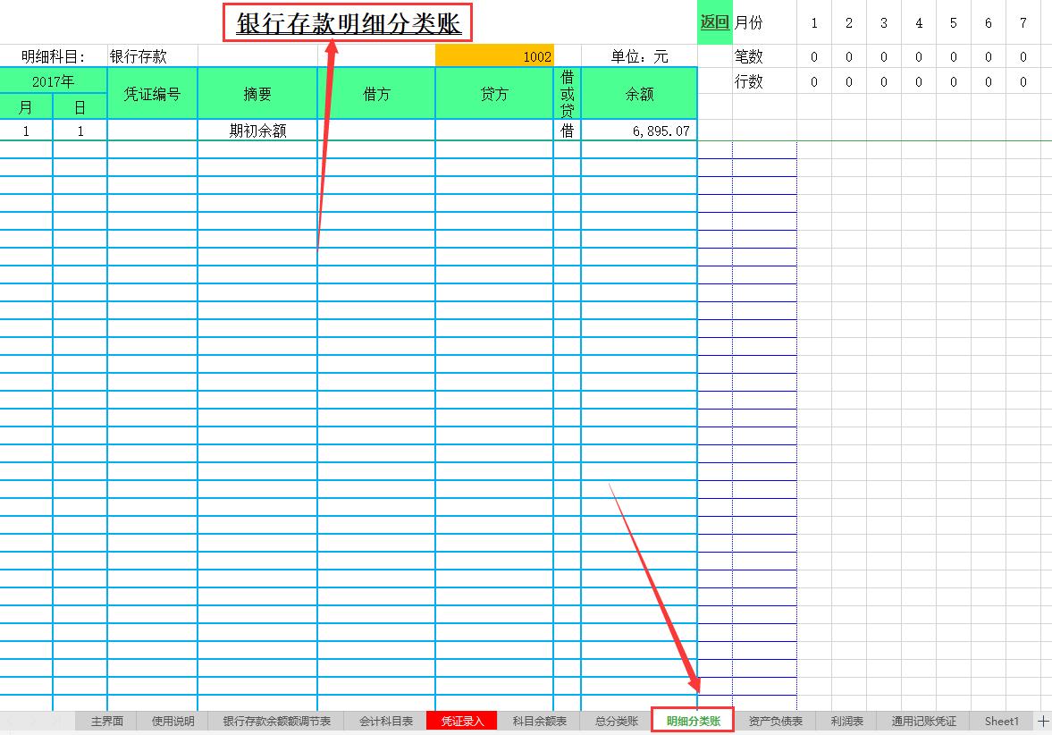This screenshot has width=1052, height=735.
Task: Switch to the 主界面 sheet tab
Action: [105, 721]
